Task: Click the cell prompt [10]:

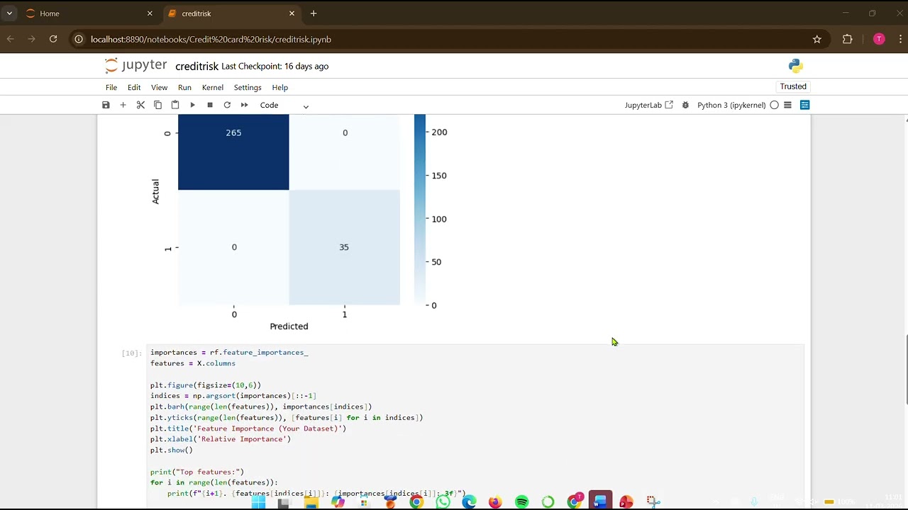Action: tap(131, 353)
